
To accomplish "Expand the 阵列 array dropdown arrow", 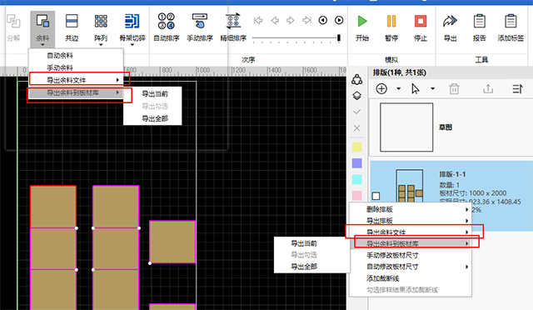I will pos(101,44).
